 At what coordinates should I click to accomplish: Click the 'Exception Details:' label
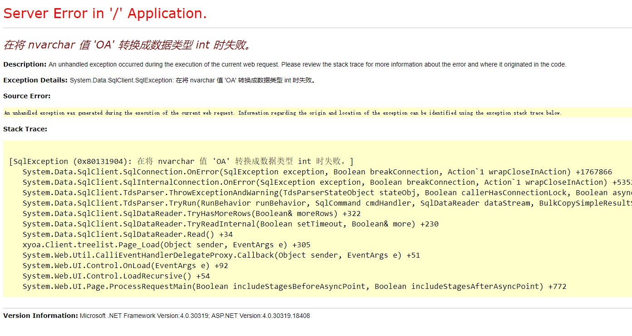(34, 80)
